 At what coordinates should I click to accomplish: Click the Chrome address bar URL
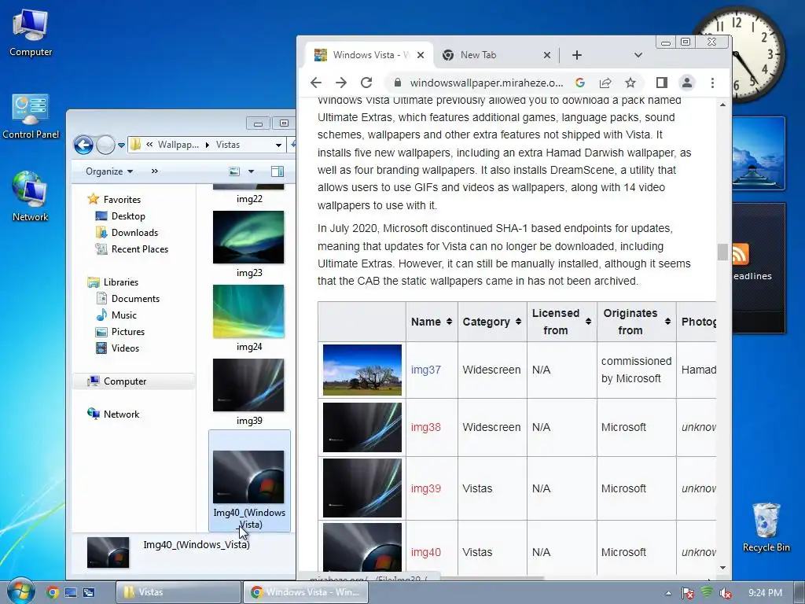tap(486, 83)
